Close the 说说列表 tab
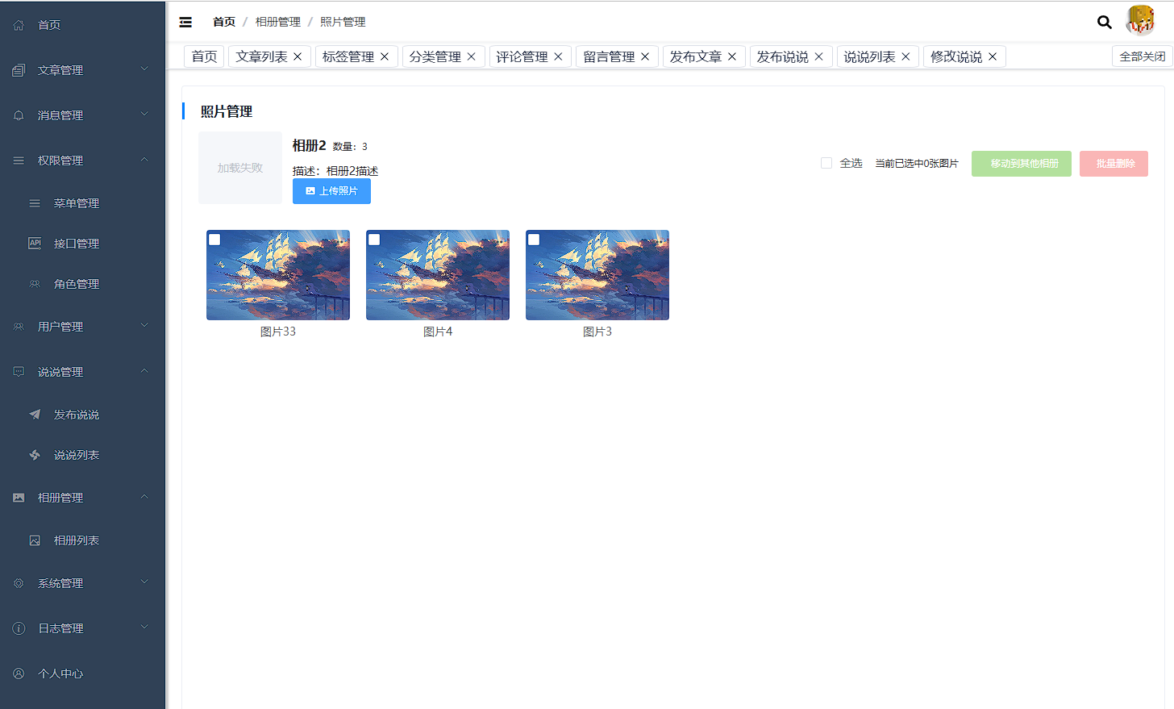 pos(905,56)
